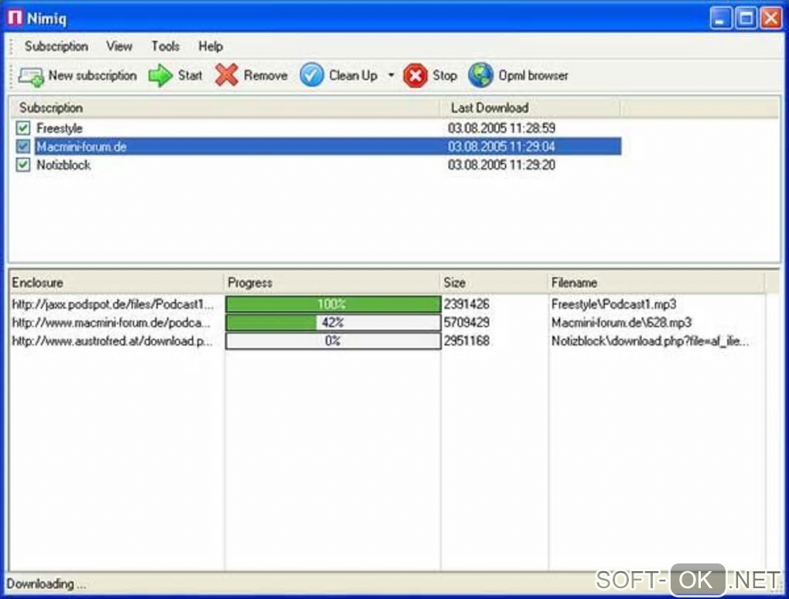Click size value 5709429

click(466, 322)
